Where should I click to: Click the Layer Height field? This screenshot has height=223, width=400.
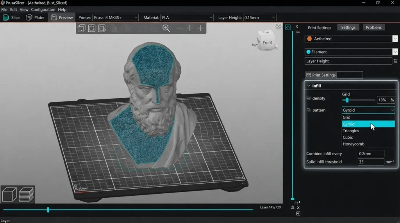pyautogui.click(x=348, y=61)
